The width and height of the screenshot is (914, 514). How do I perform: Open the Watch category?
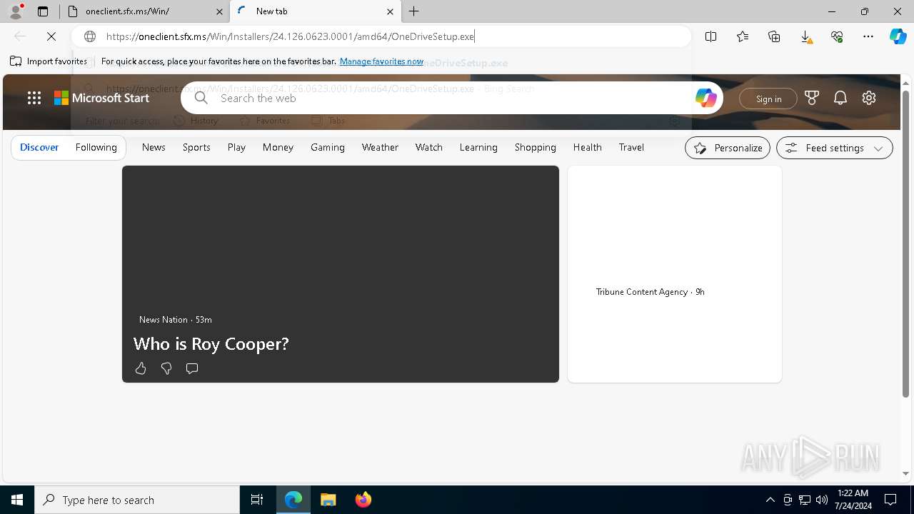pos(429,148)
